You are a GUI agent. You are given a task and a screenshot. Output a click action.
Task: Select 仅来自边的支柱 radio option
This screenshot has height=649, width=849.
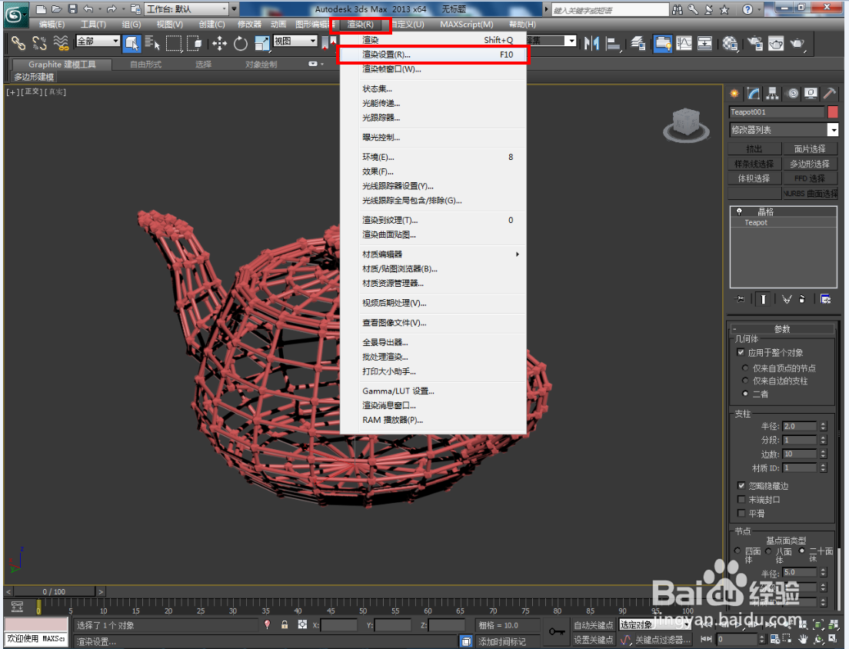pyautogui.click(x=745, y=381)
